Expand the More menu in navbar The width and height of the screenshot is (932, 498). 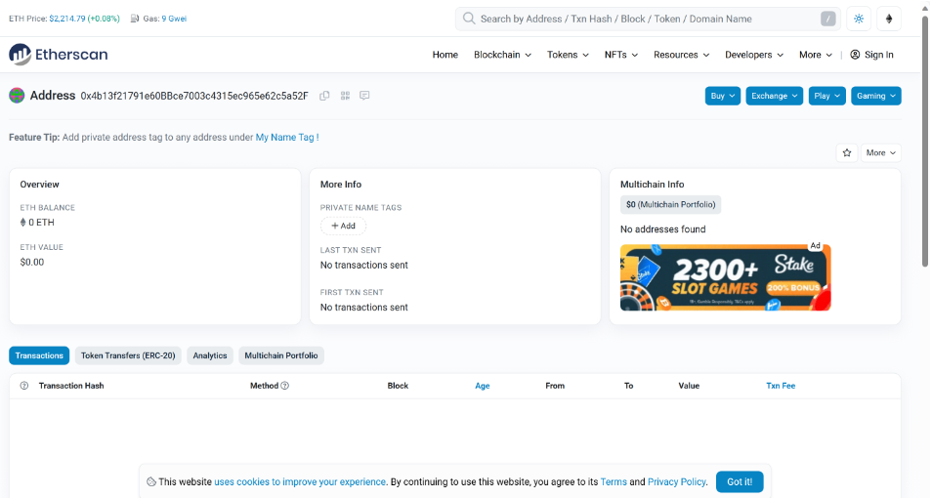pyautogui.click(x=816, y=55)
